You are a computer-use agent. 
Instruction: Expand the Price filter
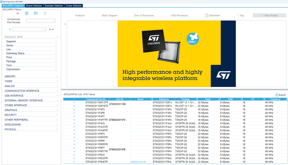point(56,57)
